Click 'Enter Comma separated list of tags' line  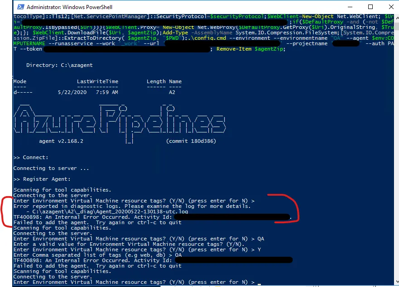(97, 255)
